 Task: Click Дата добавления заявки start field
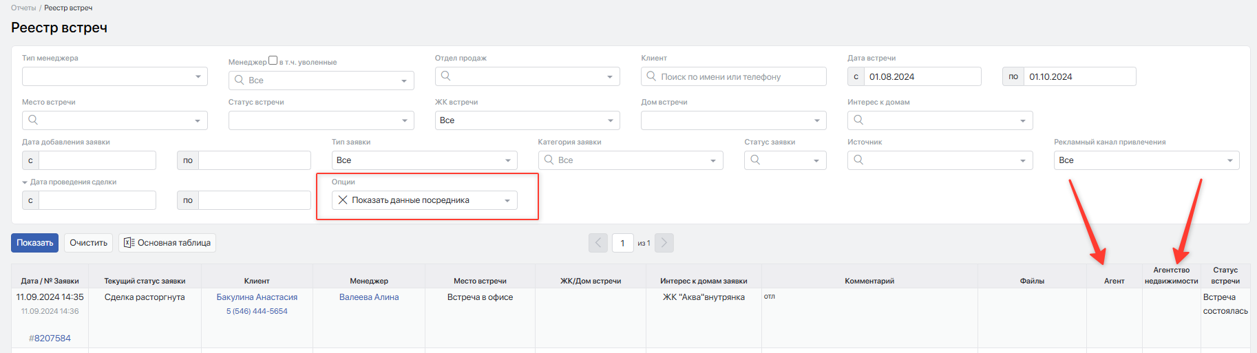tap(97, 160)
